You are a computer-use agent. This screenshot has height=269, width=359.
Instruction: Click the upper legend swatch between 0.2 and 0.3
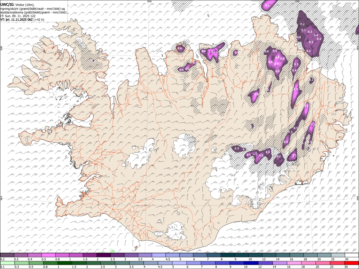pyautogui.click(x=7, y=255)
